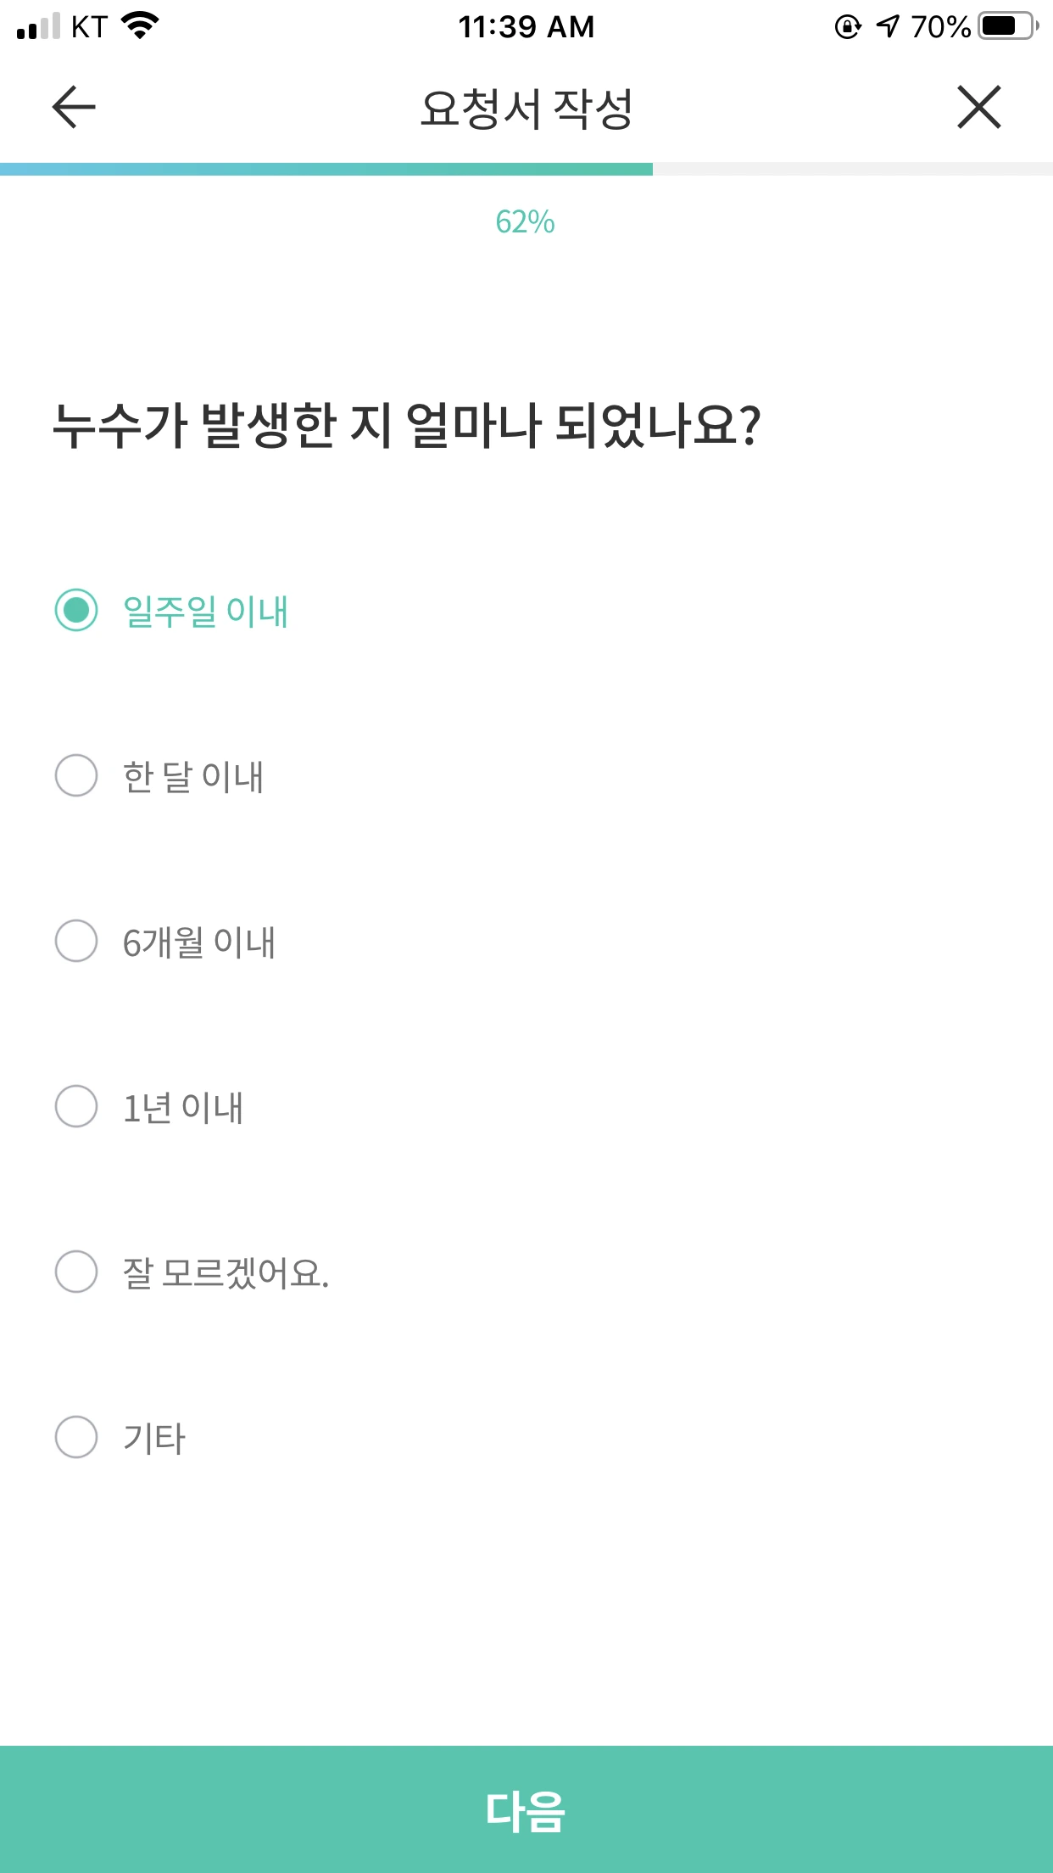Close the request form with X icon
The width and height of the screenshot is (1053, 1873).
tap(979, 107)
